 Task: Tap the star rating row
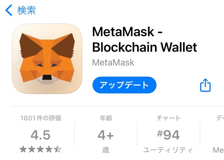[40, 149]
